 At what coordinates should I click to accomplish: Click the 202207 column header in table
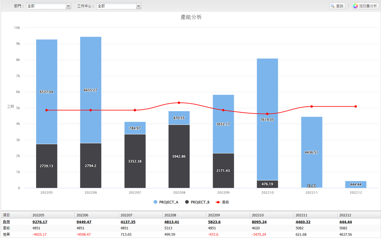coord(126,215)
